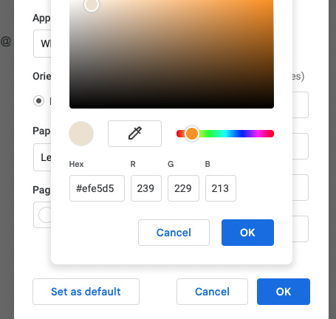Focus the Hex field showing #efe5d5
Viewport: 336px width, 319px height.
coord(97,188)
